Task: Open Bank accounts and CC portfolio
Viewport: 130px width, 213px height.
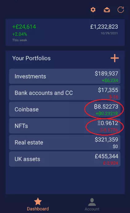Action: [x=65, y=93]
